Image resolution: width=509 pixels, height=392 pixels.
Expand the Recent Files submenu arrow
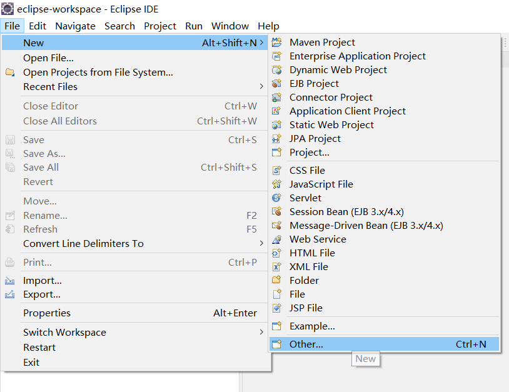tap(261, 86)
